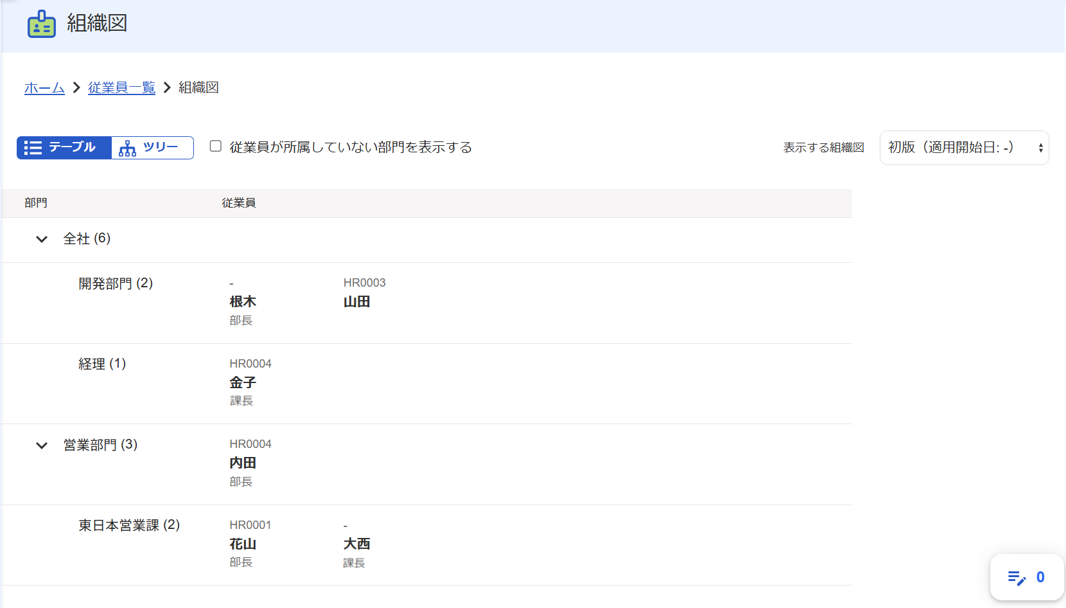The height and width of the screenshot is (608, 1066).
Task: Click the 営業部門 (3) department label
Action: coord(100,445)
